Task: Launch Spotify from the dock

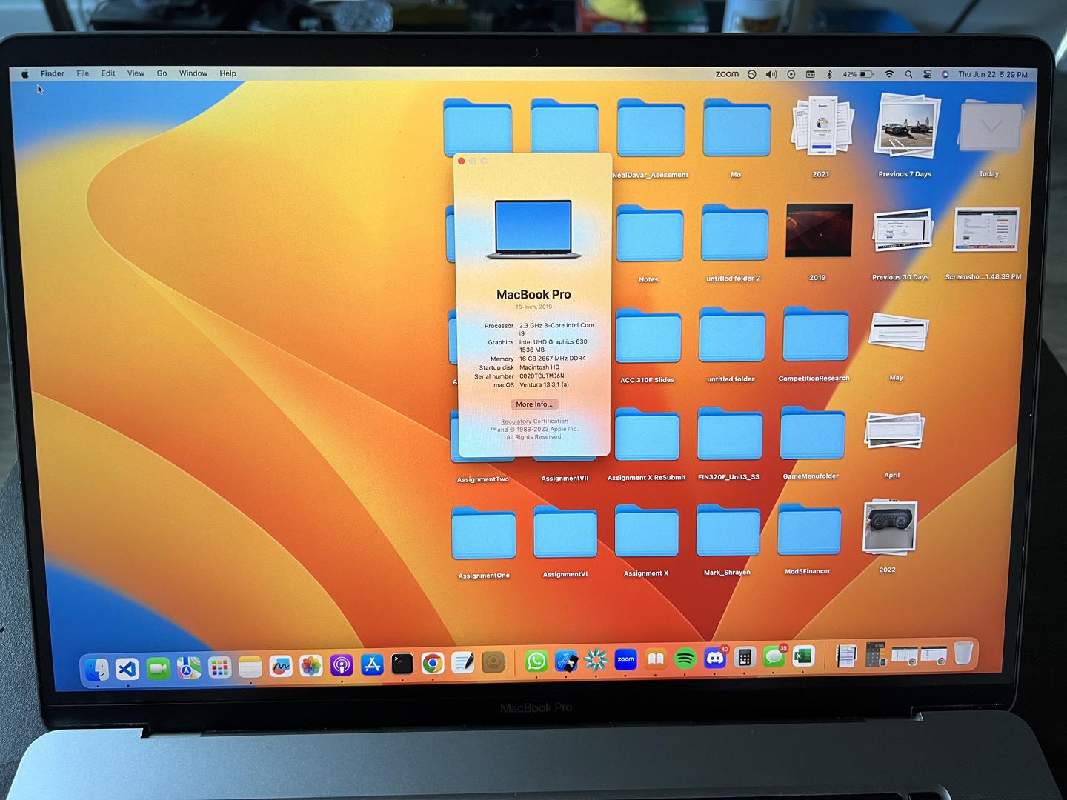Action: 685,658
